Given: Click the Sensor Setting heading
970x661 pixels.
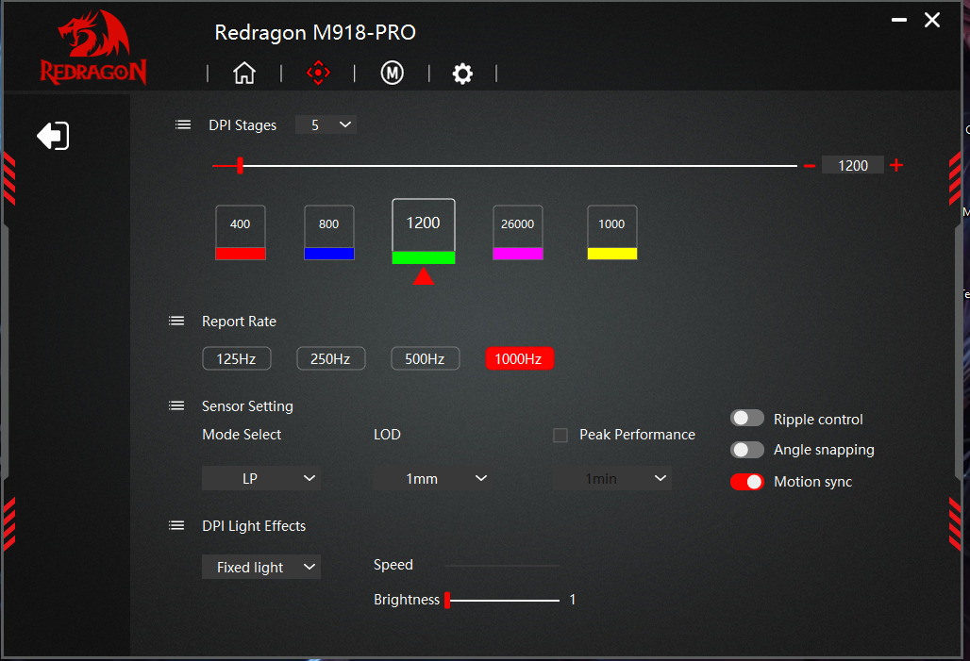Looking at the screenshot, I should coord(247,406).
